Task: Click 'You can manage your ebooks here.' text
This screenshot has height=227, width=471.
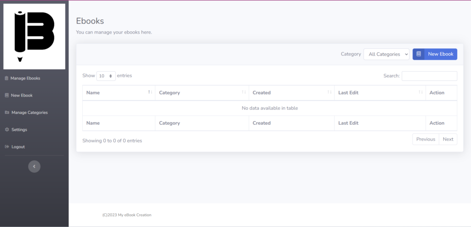Action: tap(114, 32)
